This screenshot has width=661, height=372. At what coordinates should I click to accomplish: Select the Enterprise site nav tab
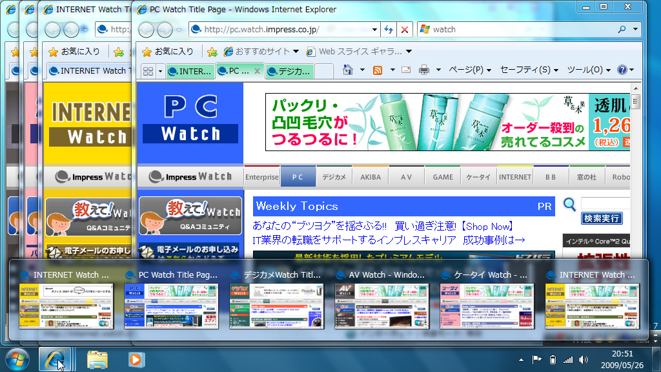click(x=262, y=177)
